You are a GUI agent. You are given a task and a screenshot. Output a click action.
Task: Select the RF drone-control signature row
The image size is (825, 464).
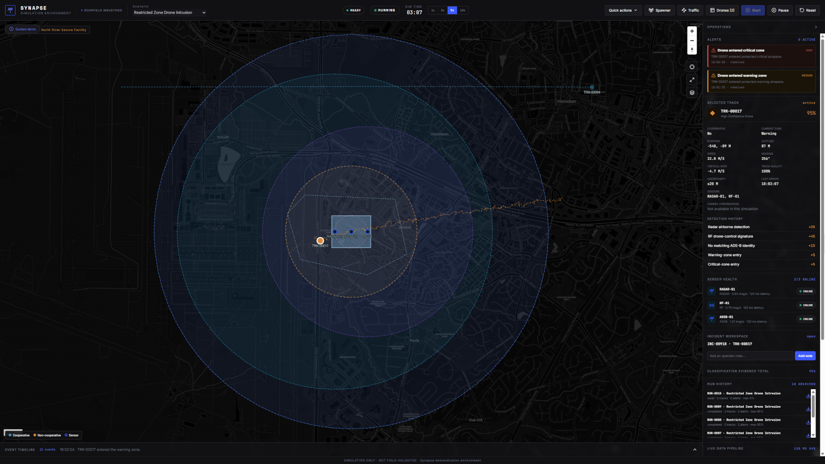pyautogui.click(x=761, y=236)
